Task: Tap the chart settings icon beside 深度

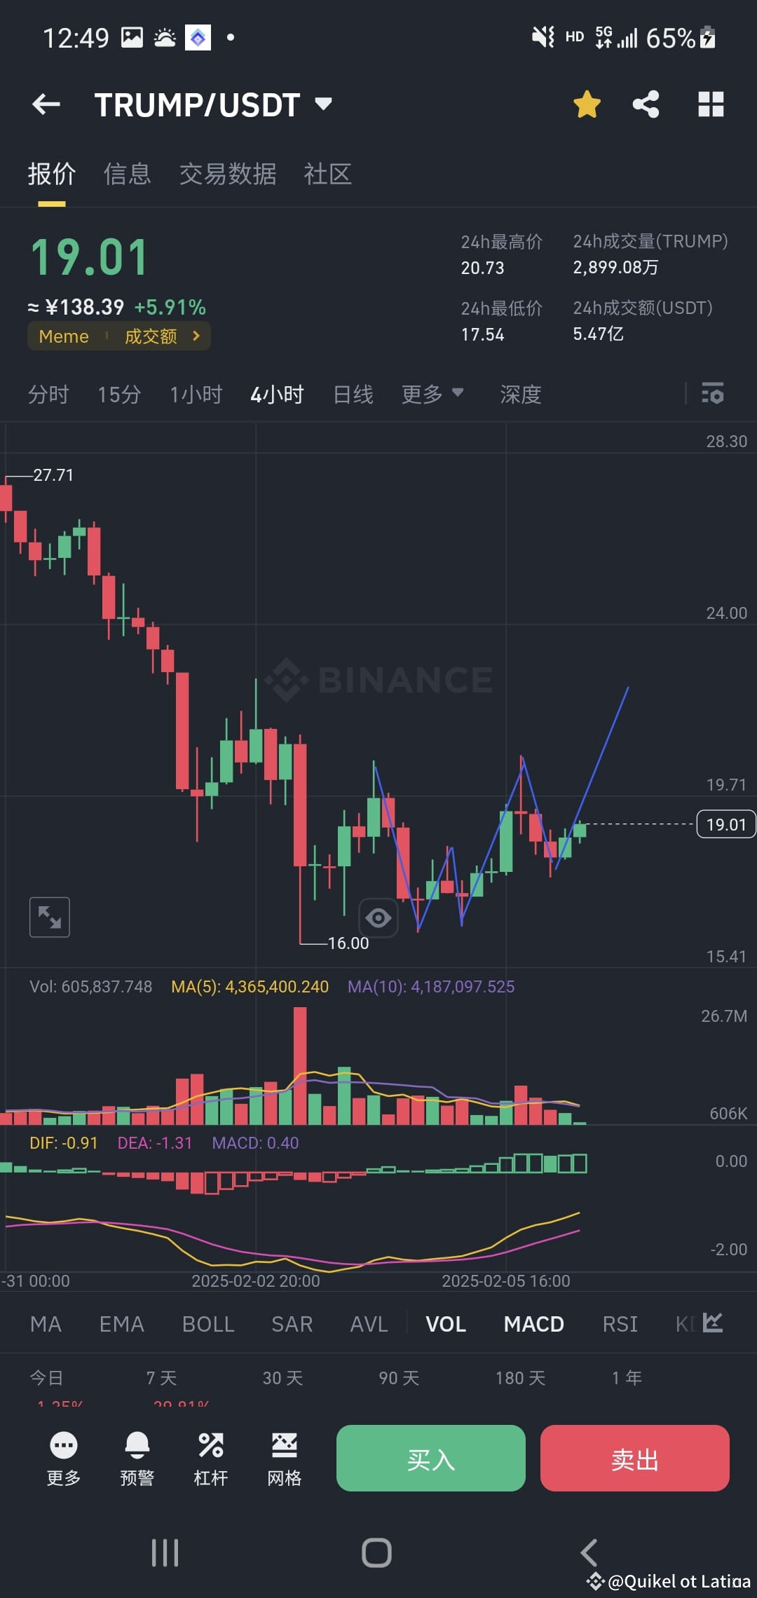Action: pyautogui.click(x=713, y=395)
